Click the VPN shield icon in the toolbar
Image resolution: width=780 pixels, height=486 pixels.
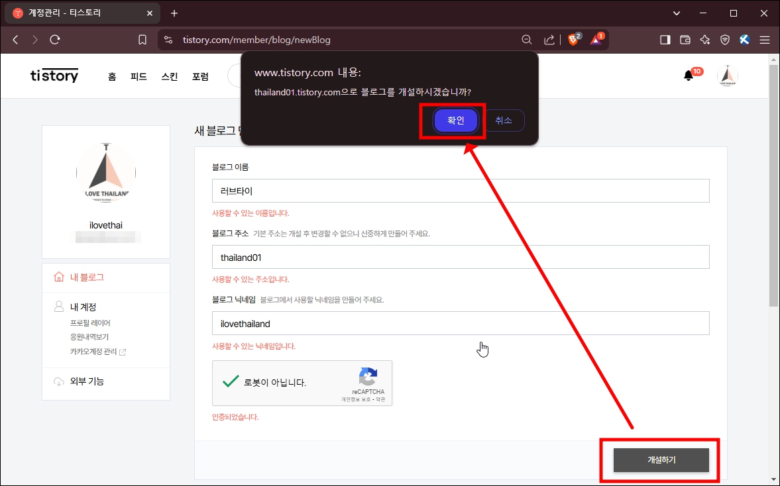724,39
